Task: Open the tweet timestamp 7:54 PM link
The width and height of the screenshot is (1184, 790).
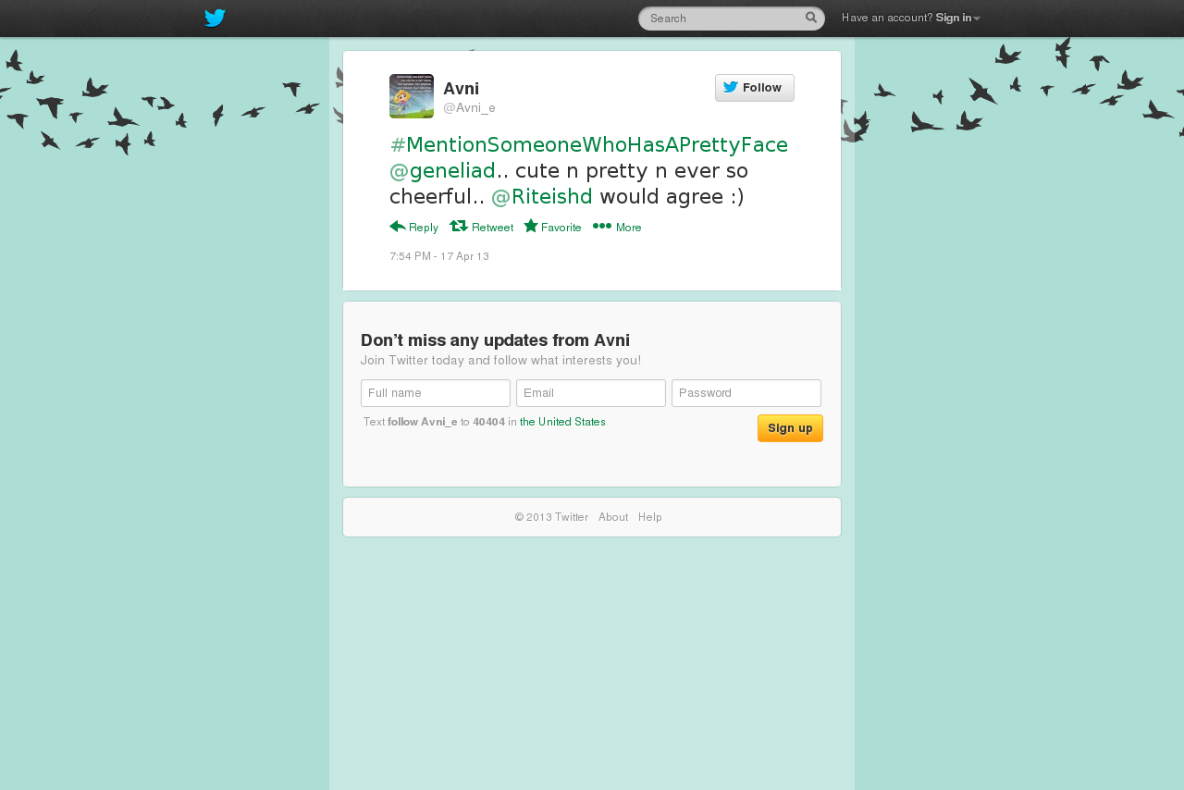Action: click(x=439, y=256)
